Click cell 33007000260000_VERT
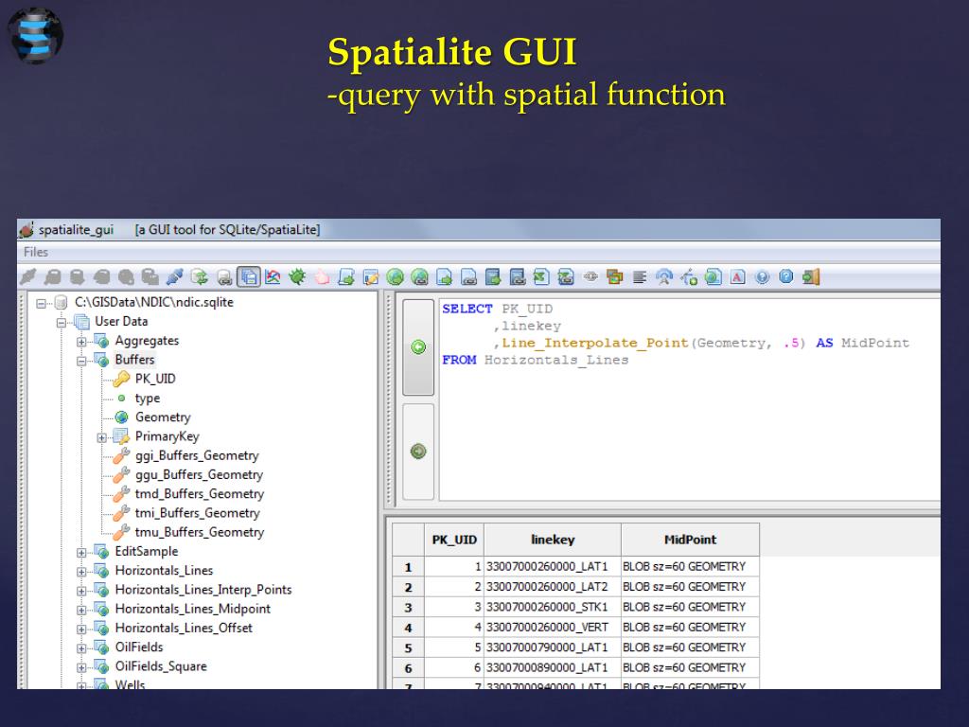 click(553, 628)
